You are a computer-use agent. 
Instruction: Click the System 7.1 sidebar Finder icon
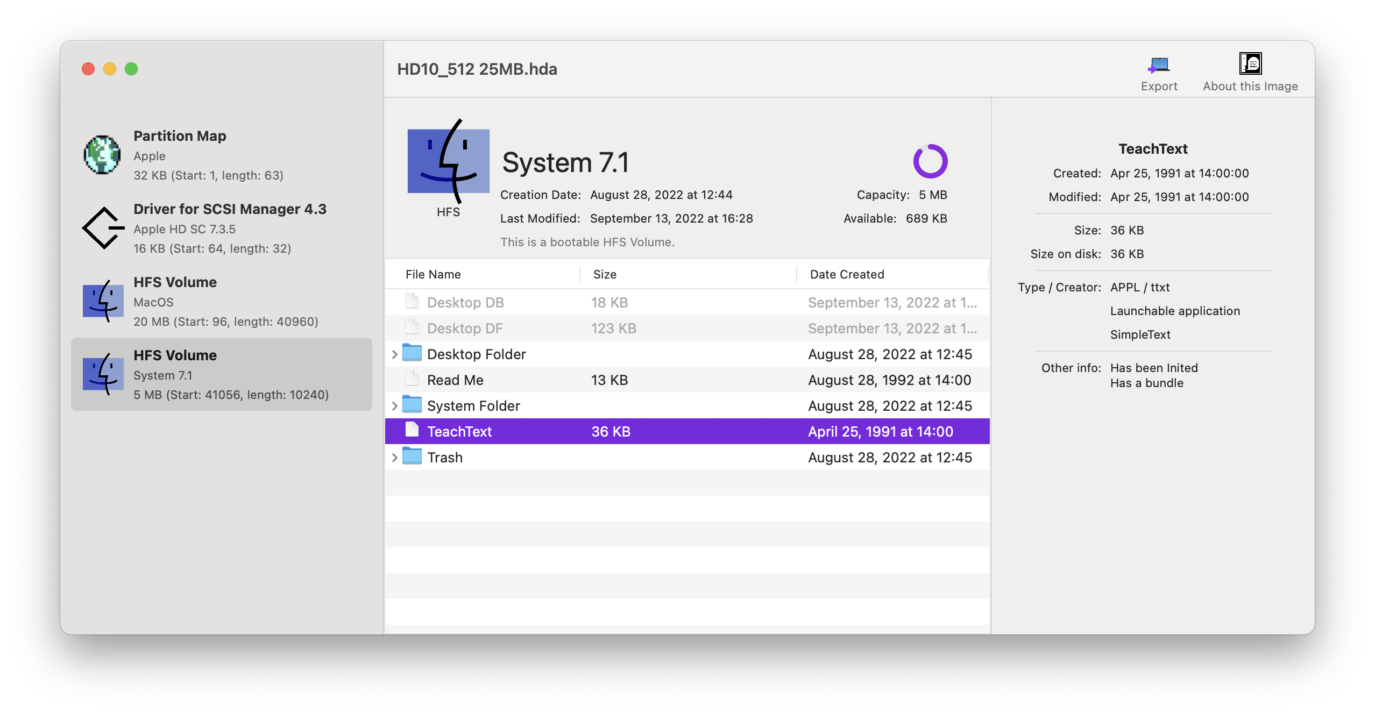103,374
